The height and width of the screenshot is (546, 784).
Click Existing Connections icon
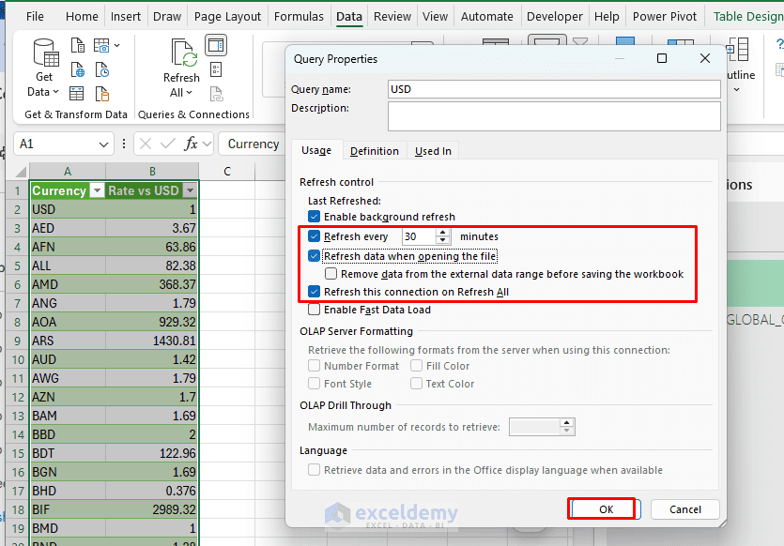[x=102, y=94]
